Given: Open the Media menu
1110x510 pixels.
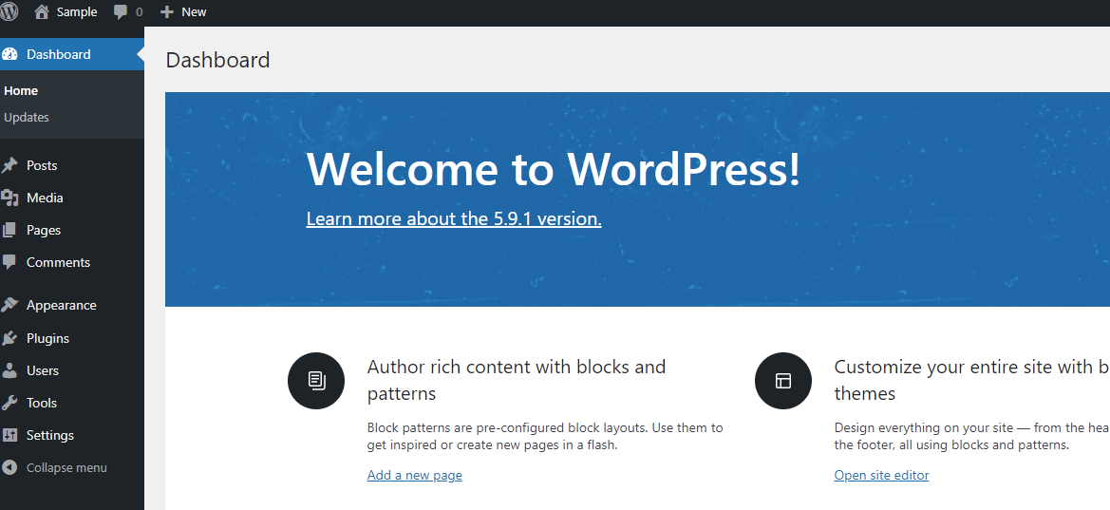Looking at the screenshot, I should tap(71, 198).
